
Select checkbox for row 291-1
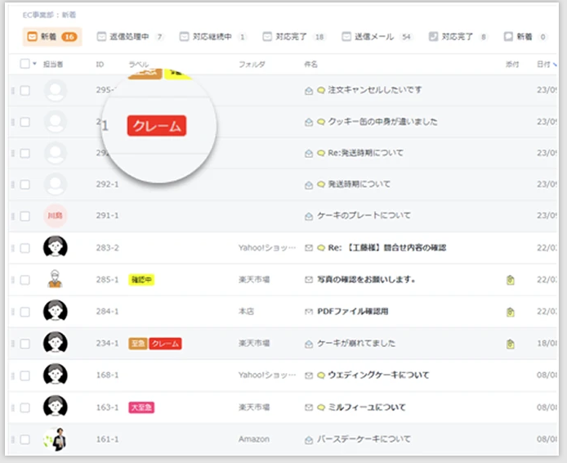point(25,217)
